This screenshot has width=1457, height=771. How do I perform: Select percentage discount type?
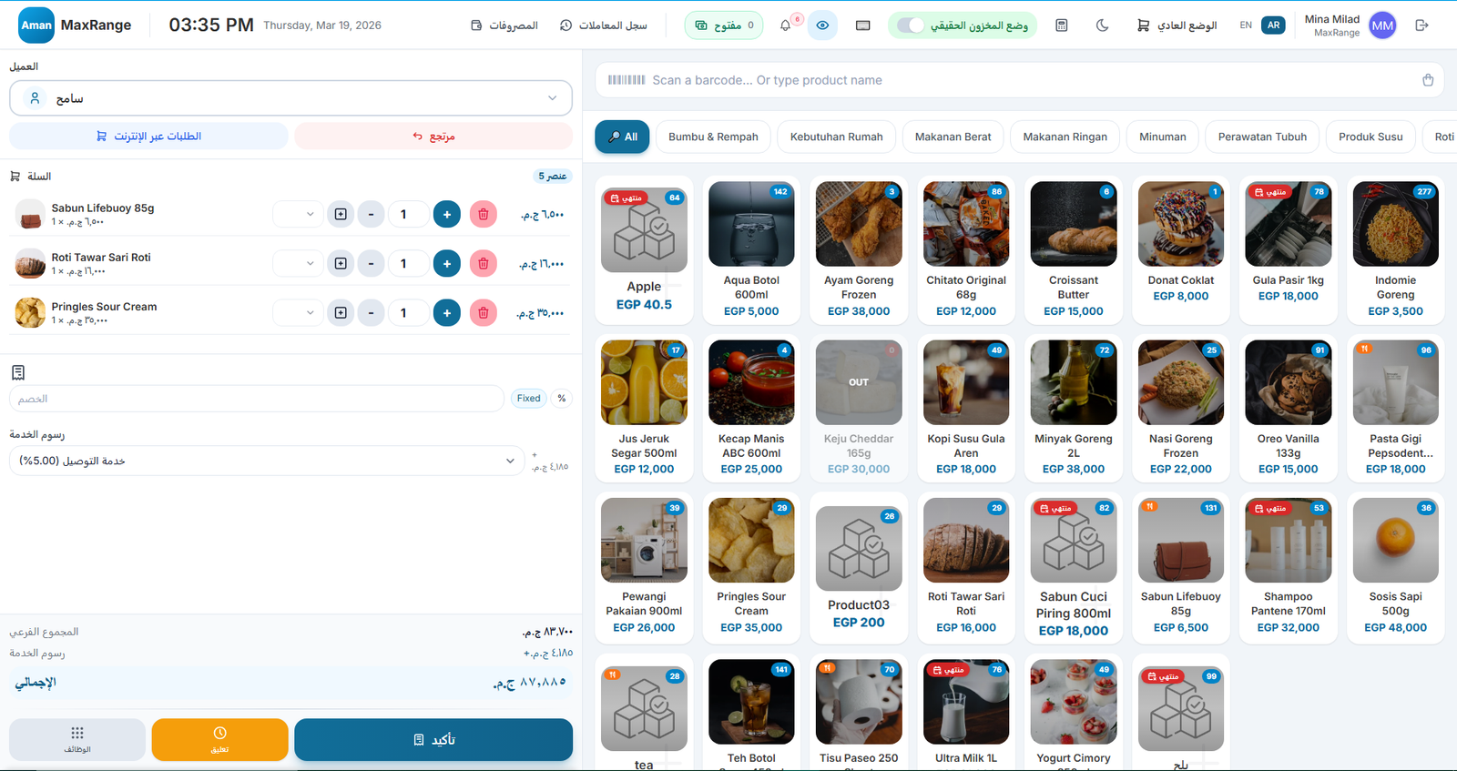tap(562, 399)
